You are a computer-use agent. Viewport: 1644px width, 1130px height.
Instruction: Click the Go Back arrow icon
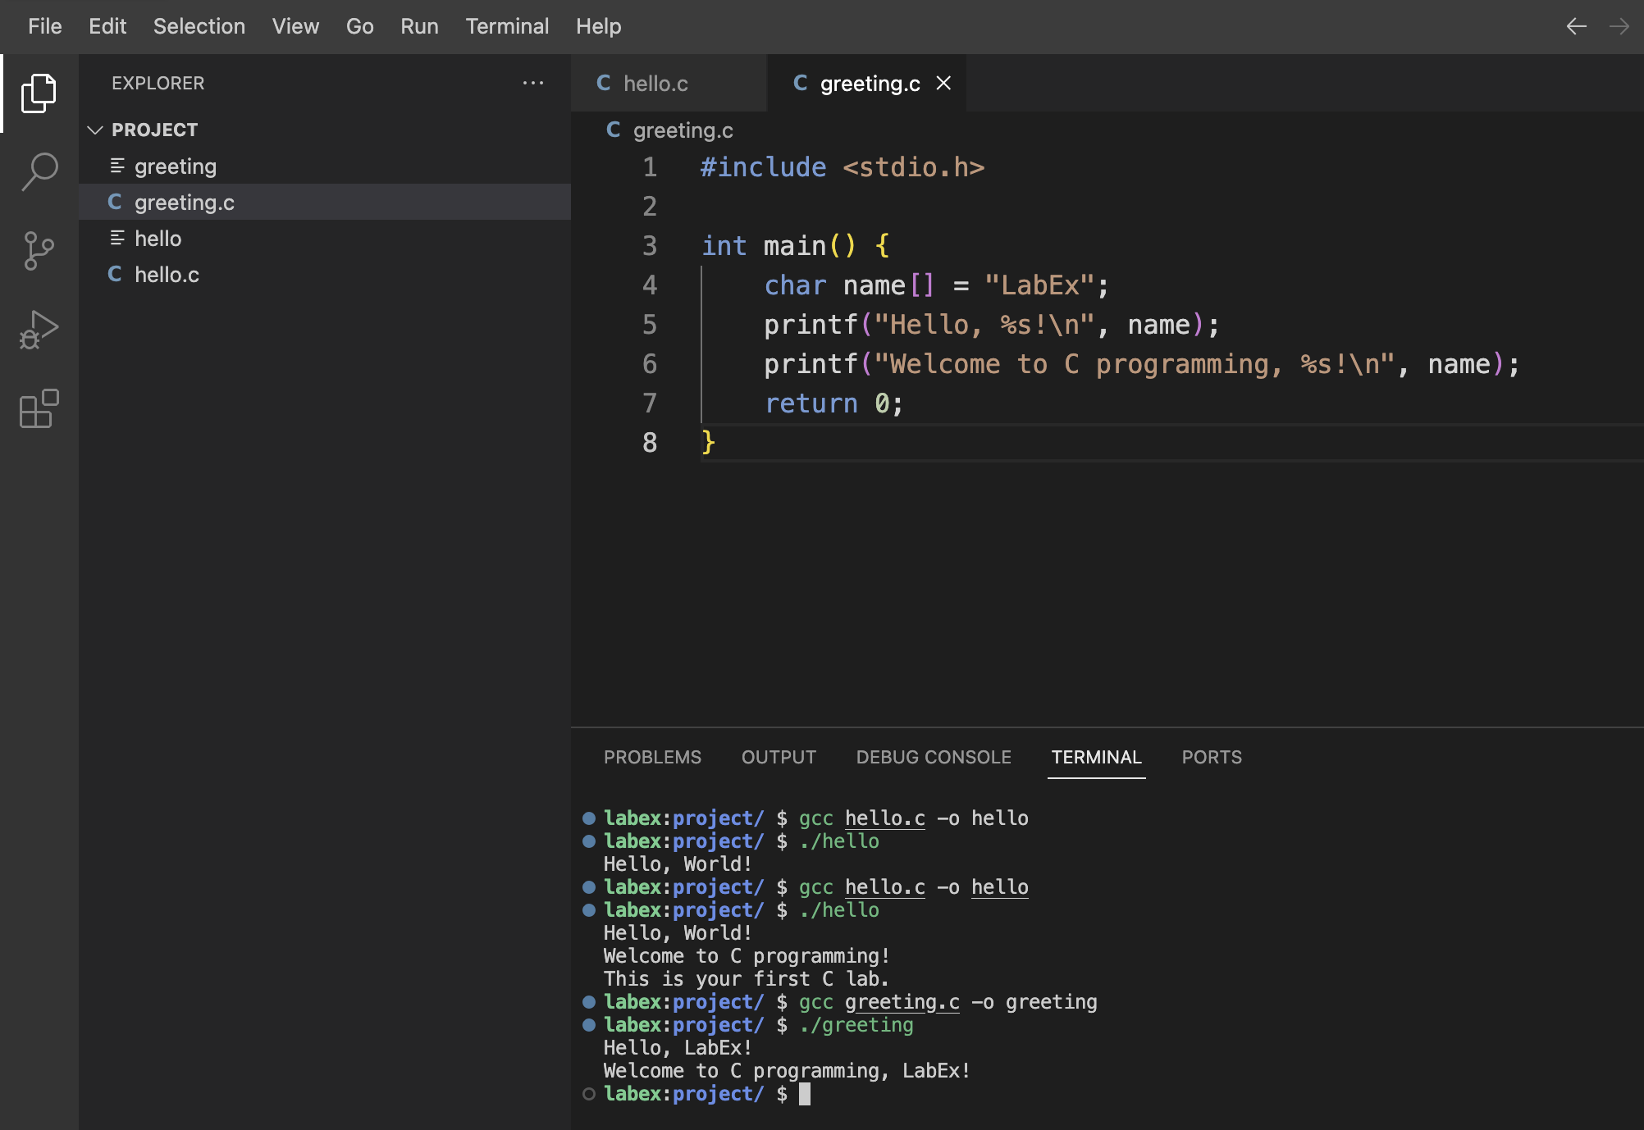coord(1576,26)
